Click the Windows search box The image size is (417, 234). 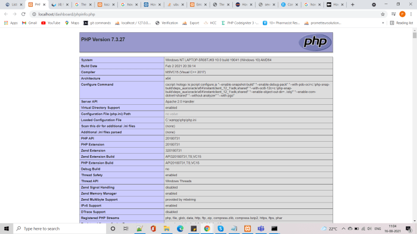[x=60, y=229]
